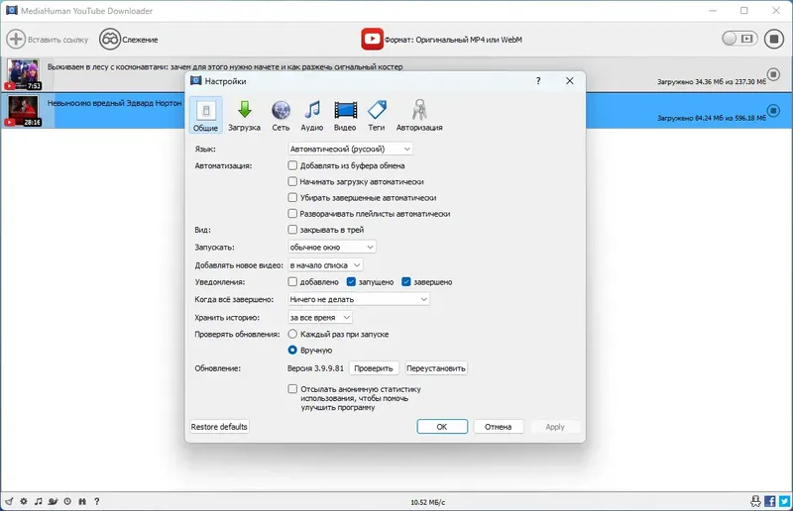Open the Авторизация keys tab
The height and width of the screenshot is (511, 793).
(419, 116)
